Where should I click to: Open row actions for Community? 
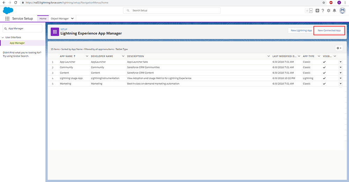[341, 67]
